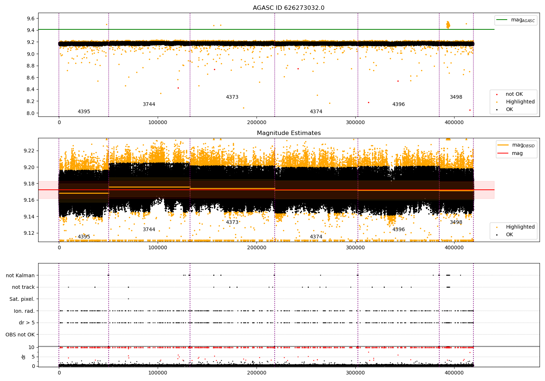Click x-axis tick 100000 of AGASC ID plot

click(x=158, y=123)
